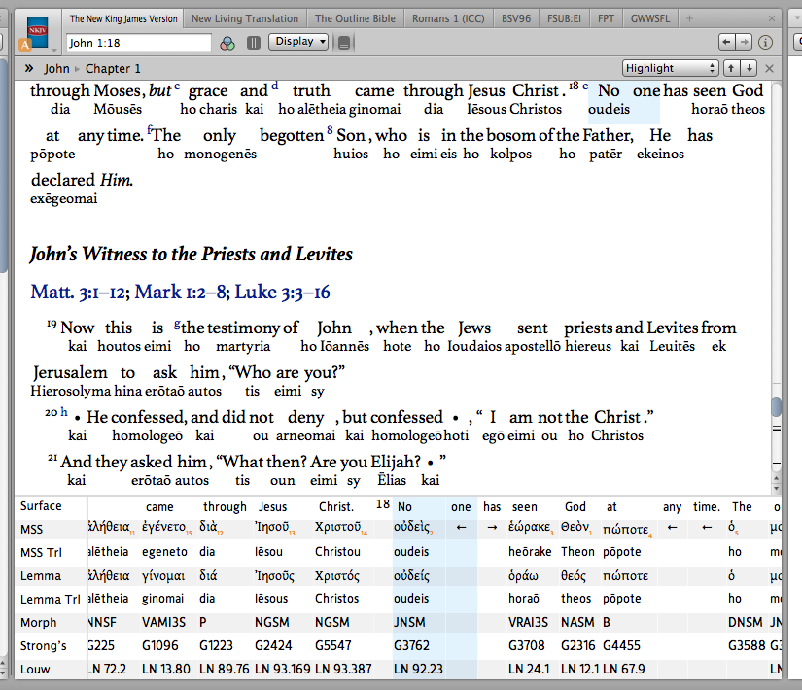Click footnote marker 8 after 'begotten'

330,130
